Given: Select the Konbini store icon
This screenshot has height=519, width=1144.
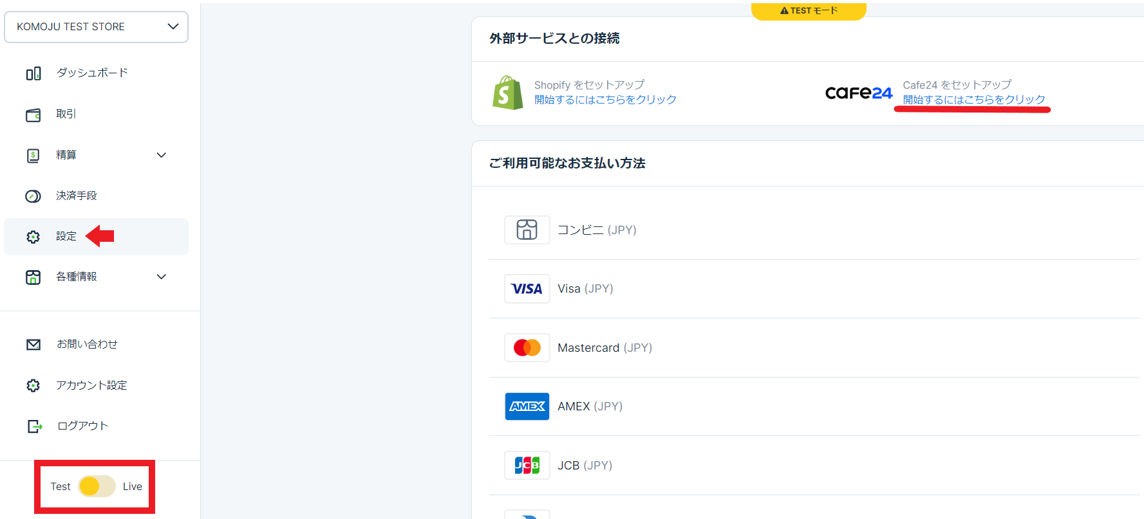Looking at the screenshot, I should [x=527, y=230].
